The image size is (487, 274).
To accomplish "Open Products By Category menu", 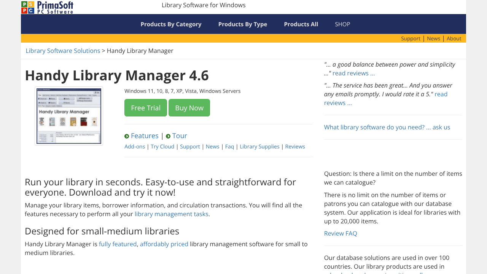I will (171, 24).
